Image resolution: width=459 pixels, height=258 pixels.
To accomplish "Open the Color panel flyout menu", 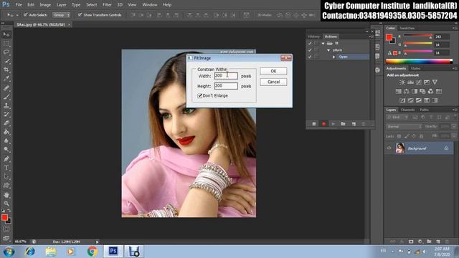I will pyautogui.click(x=455, y=28).
